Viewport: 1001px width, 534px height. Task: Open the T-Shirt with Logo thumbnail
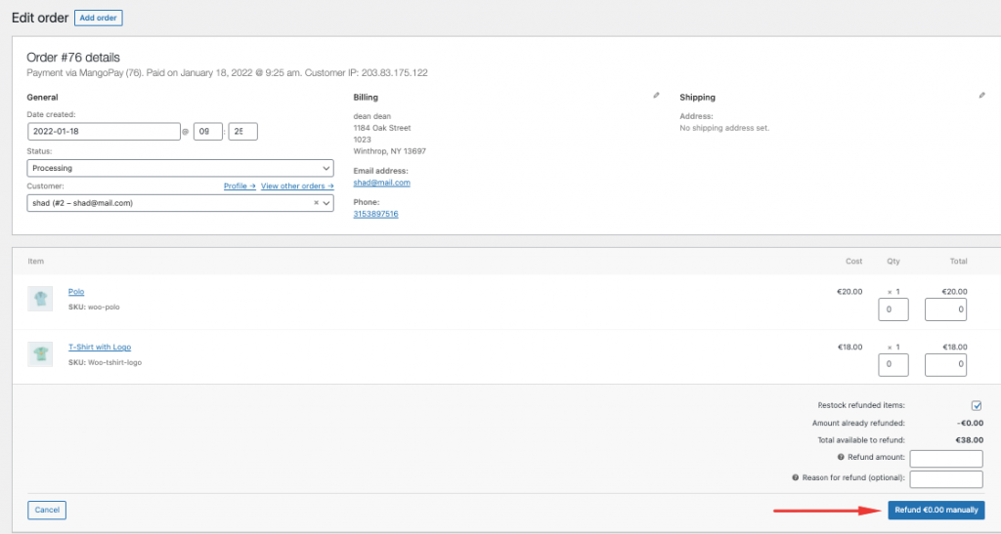(x=40, y=353)
